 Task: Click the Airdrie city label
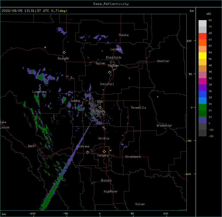coord(104,138)
